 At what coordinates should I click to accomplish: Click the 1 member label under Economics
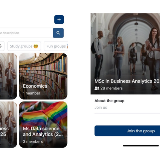tap(32, 93)
